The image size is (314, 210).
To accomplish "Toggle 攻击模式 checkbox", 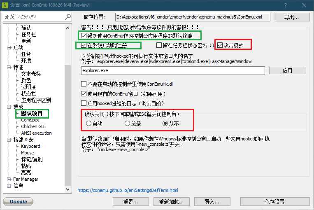I will [220, 45].
